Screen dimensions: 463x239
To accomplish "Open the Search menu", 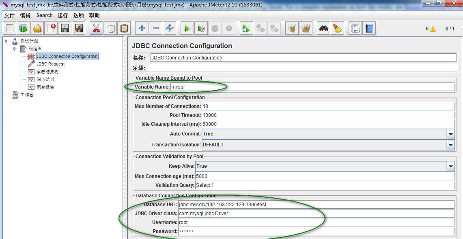I will [45, 15].
